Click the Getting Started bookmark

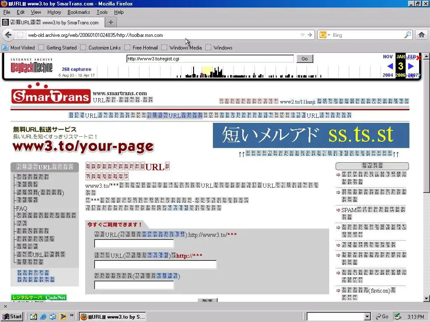58,48
